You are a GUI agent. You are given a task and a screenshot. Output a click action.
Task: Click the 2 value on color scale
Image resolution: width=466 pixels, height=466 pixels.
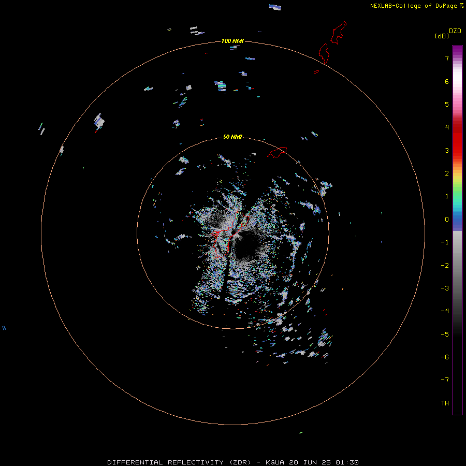[447, 173]
